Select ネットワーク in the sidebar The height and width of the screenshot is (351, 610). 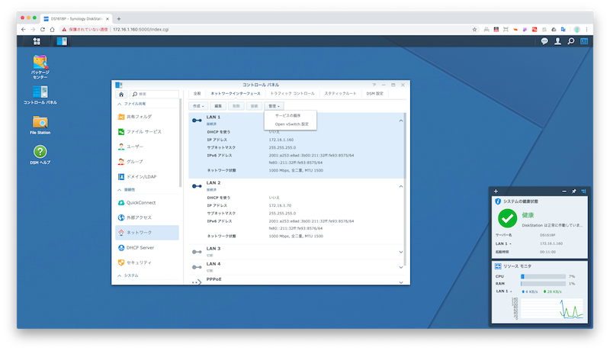[147, 233]
